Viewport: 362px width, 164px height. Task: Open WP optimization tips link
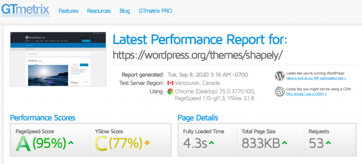tap(316, 78)
